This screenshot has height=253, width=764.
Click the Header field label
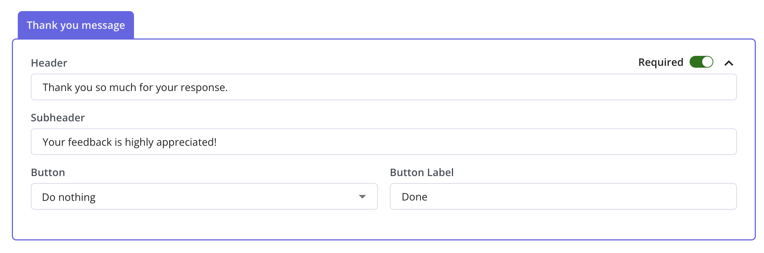point(49,63)
